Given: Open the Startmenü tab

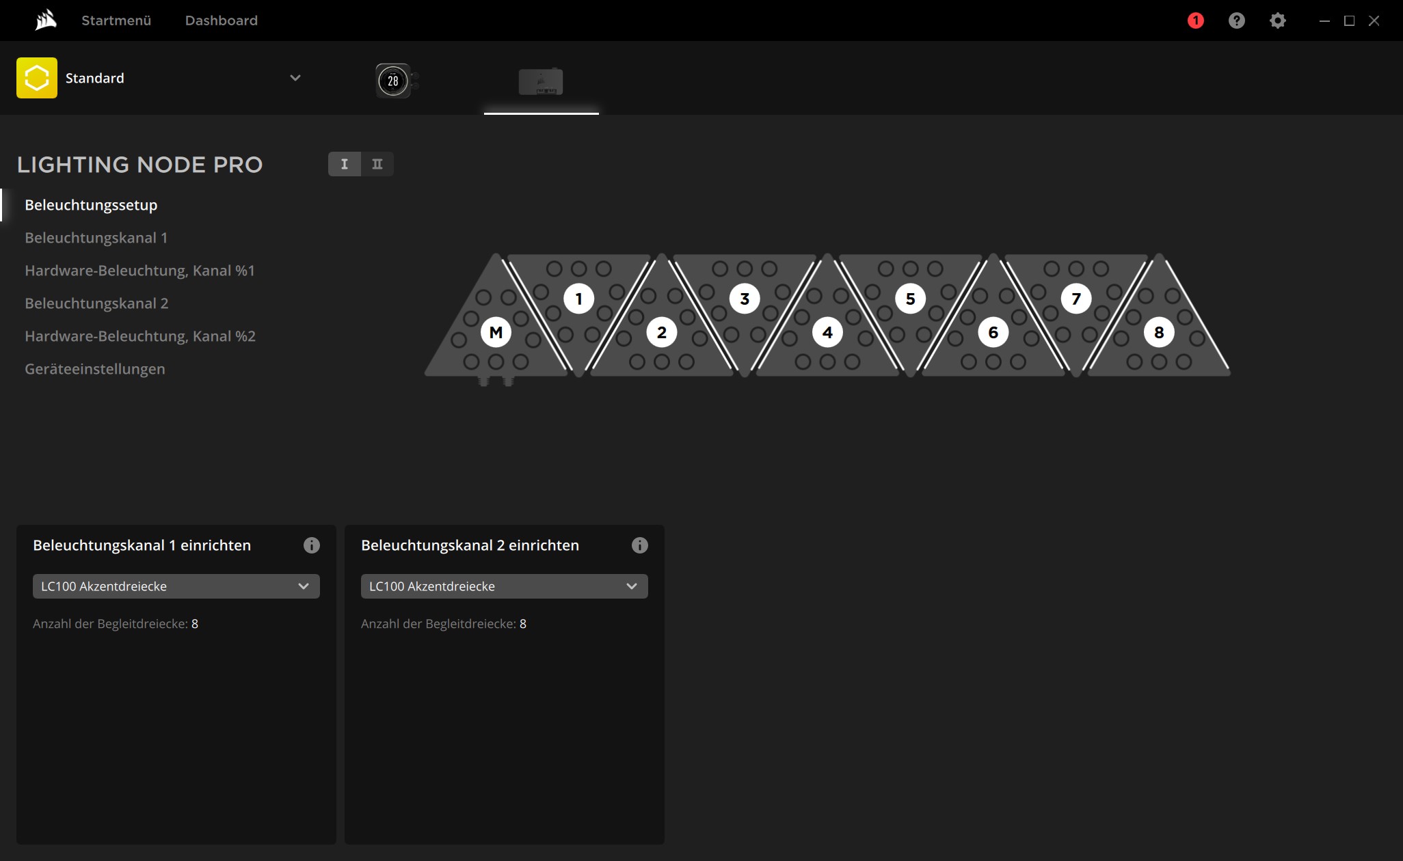Looking at the screenshot, I should (x=116, y=20).
